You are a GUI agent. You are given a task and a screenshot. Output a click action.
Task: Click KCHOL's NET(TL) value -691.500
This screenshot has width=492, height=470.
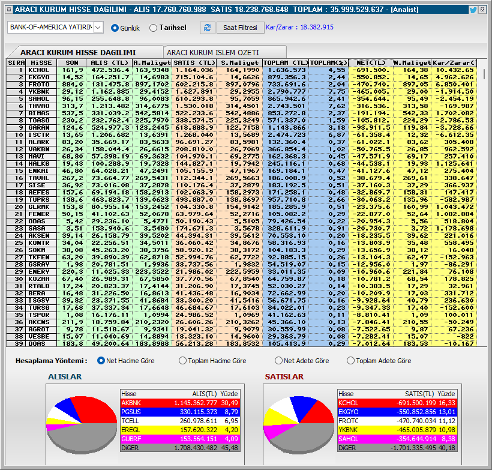tap(371, 70)
